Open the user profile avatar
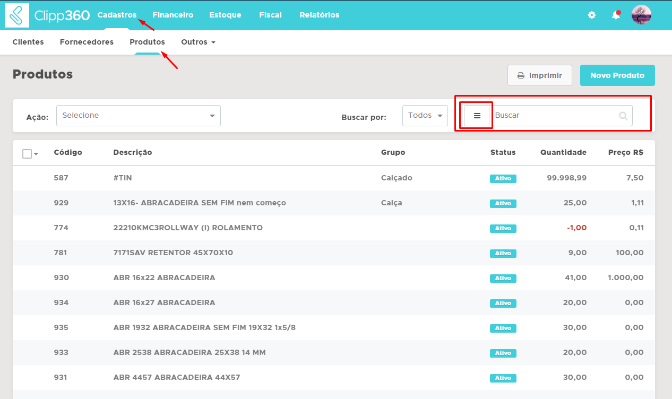672x399 pixels. pyautogui.click(x=641, y=15)
